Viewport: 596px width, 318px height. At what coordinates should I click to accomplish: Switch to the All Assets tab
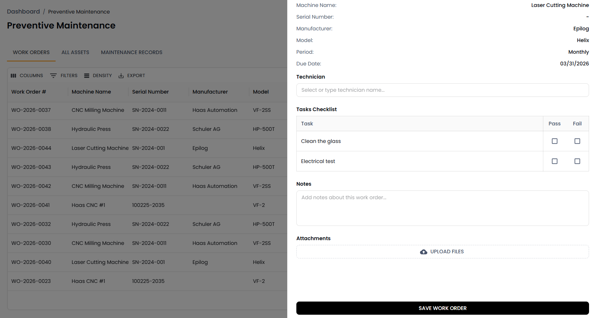75,52
